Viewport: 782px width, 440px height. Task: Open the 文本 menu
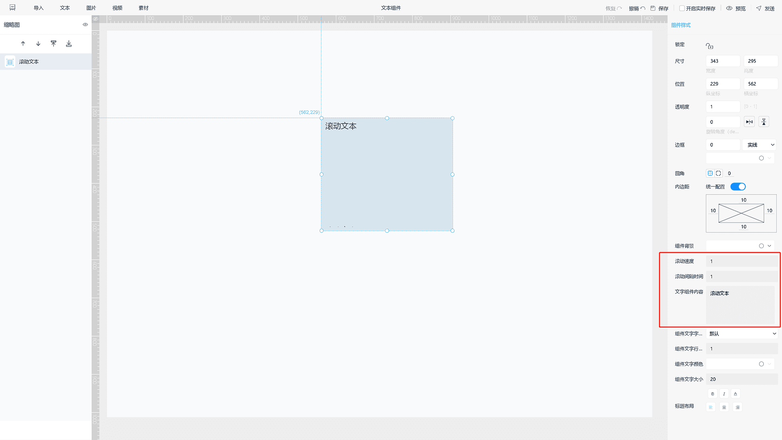tap(65, 8)
